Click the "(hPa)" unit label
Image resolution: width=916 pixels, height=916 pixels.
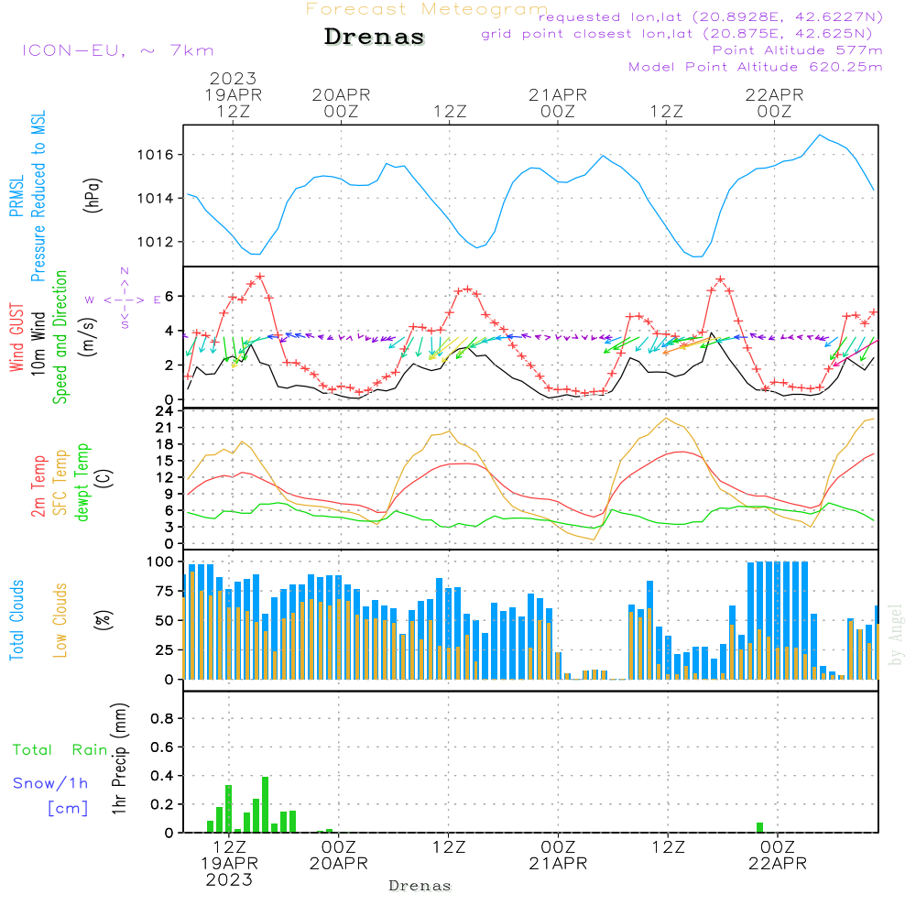(x=93, y=195)
